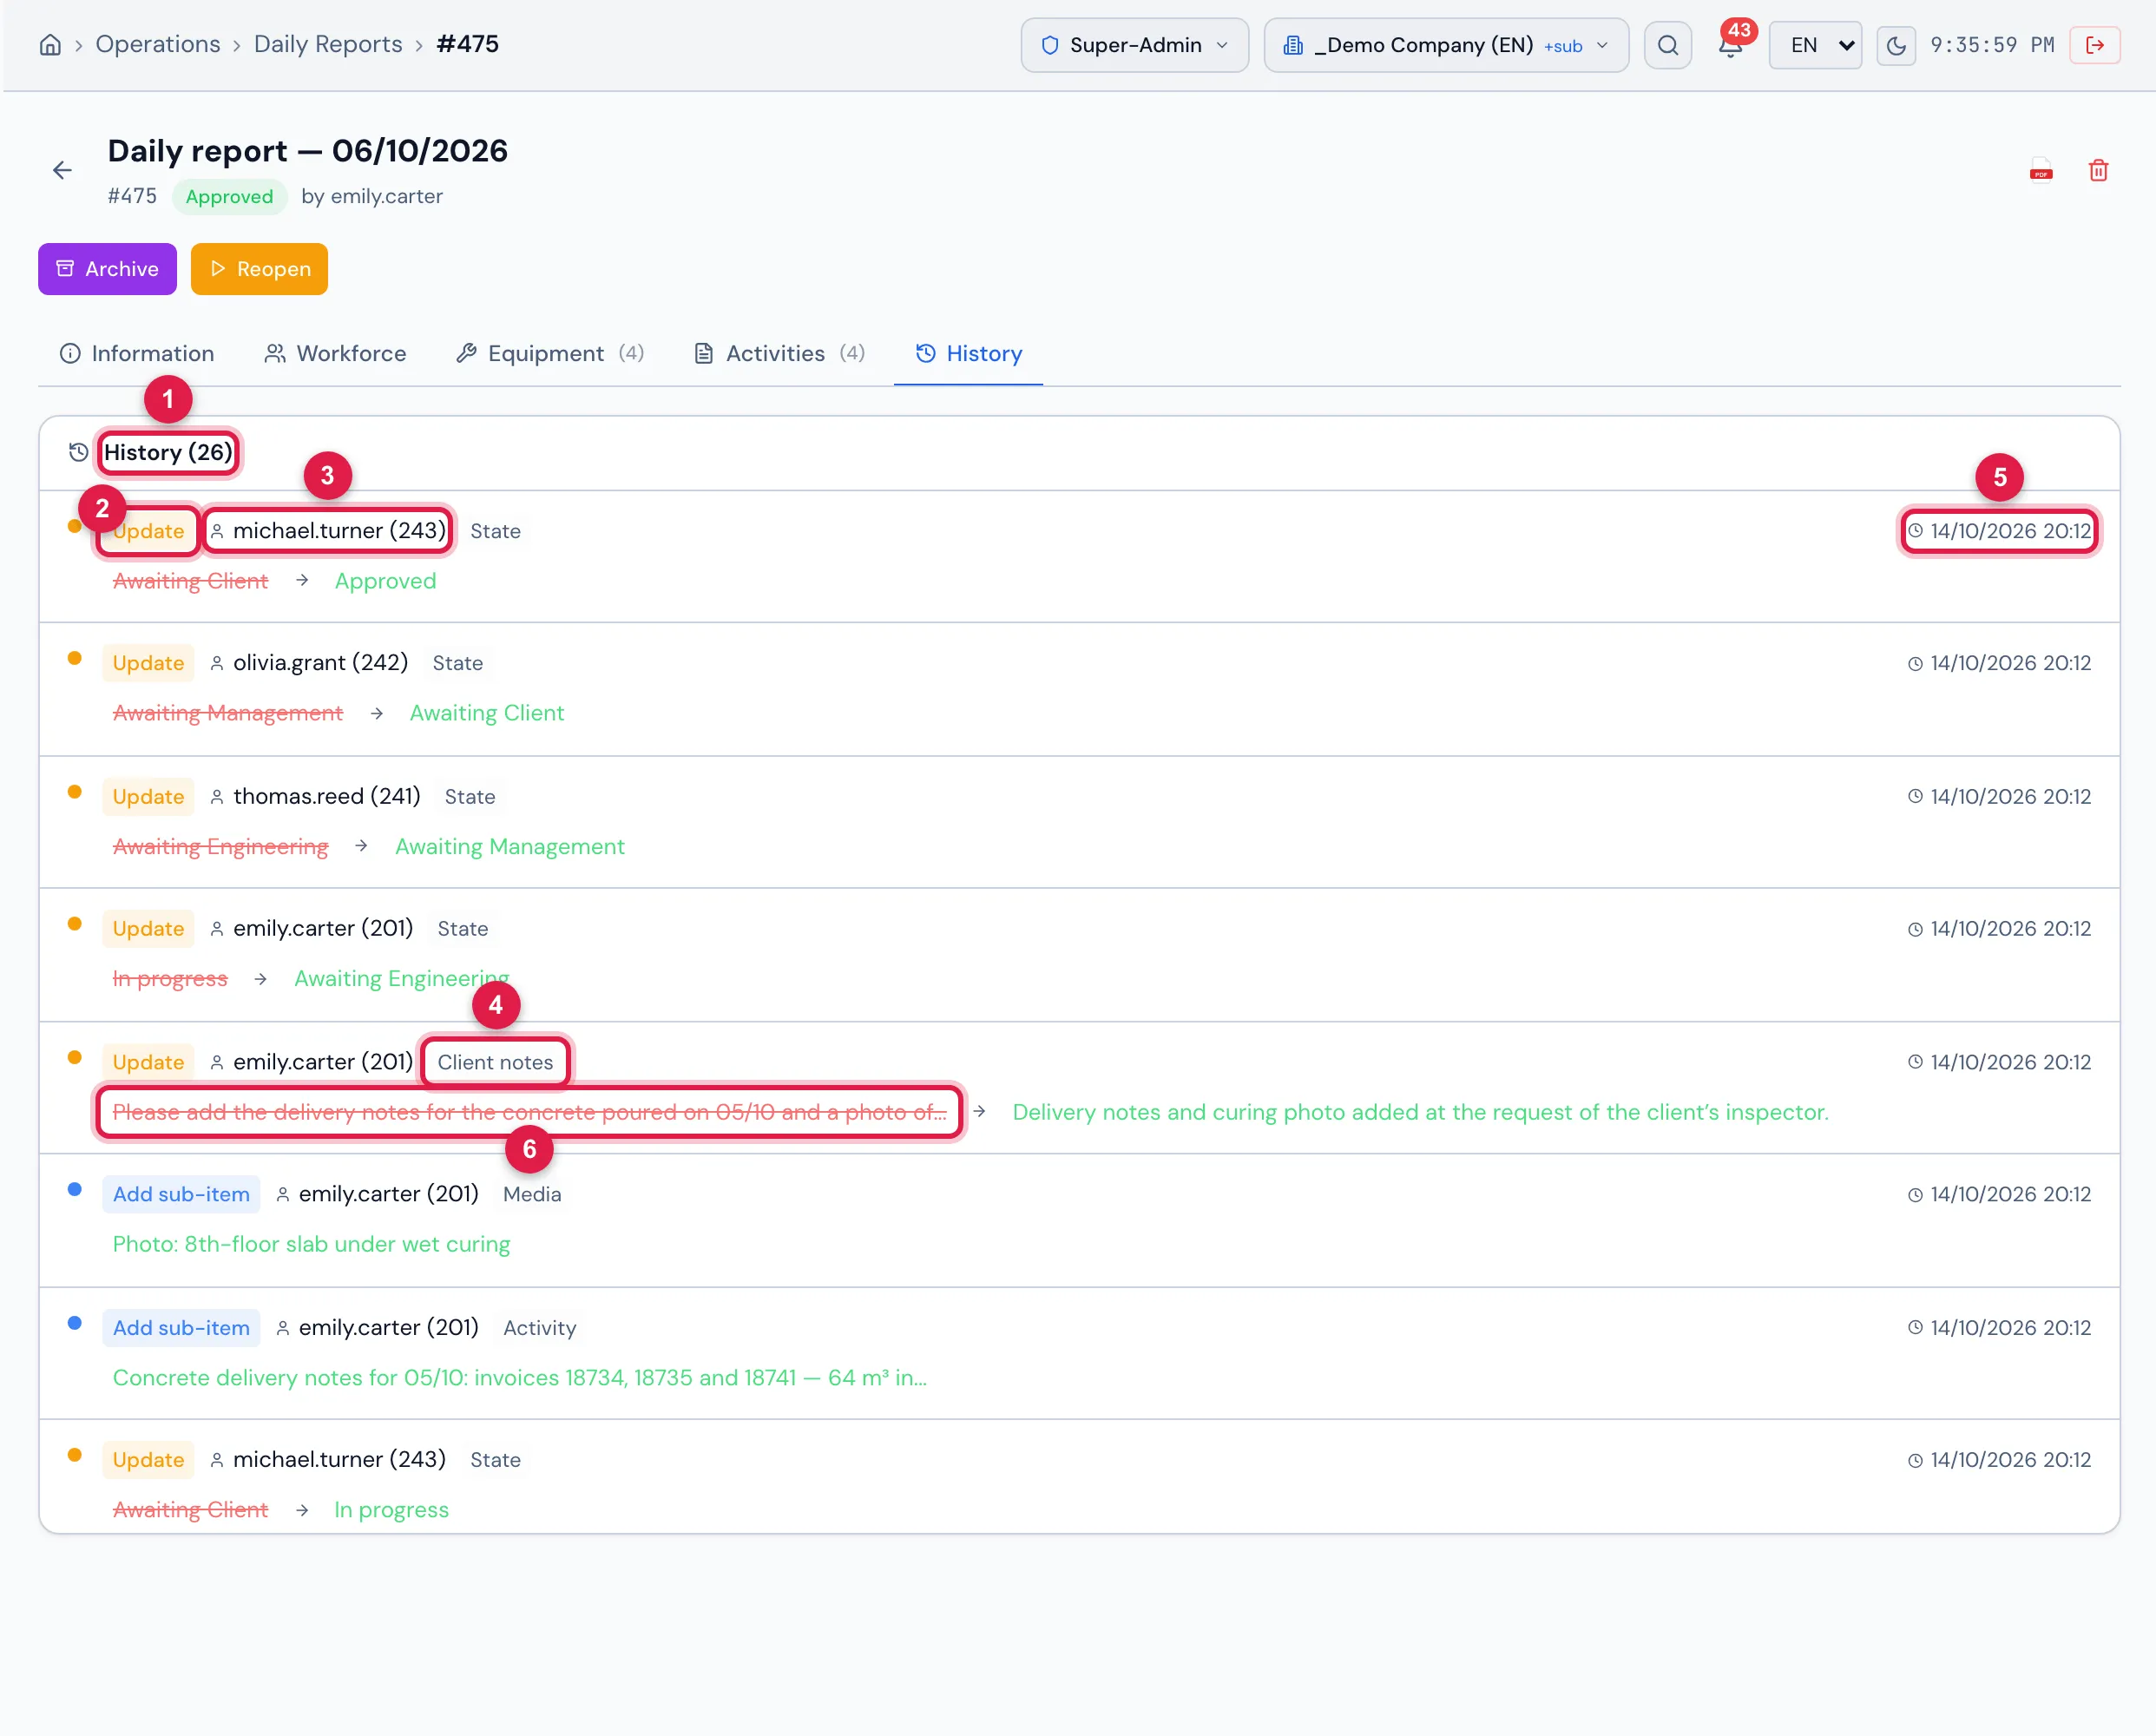Go back using the left arrow icon
Screen dimensions: 2156x1736
click(62, 171)
